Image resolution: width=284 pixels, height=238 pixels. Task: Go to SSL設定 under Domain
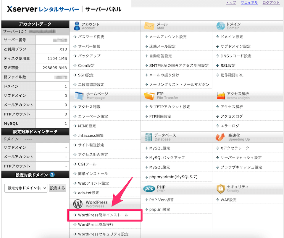[228, 65]
